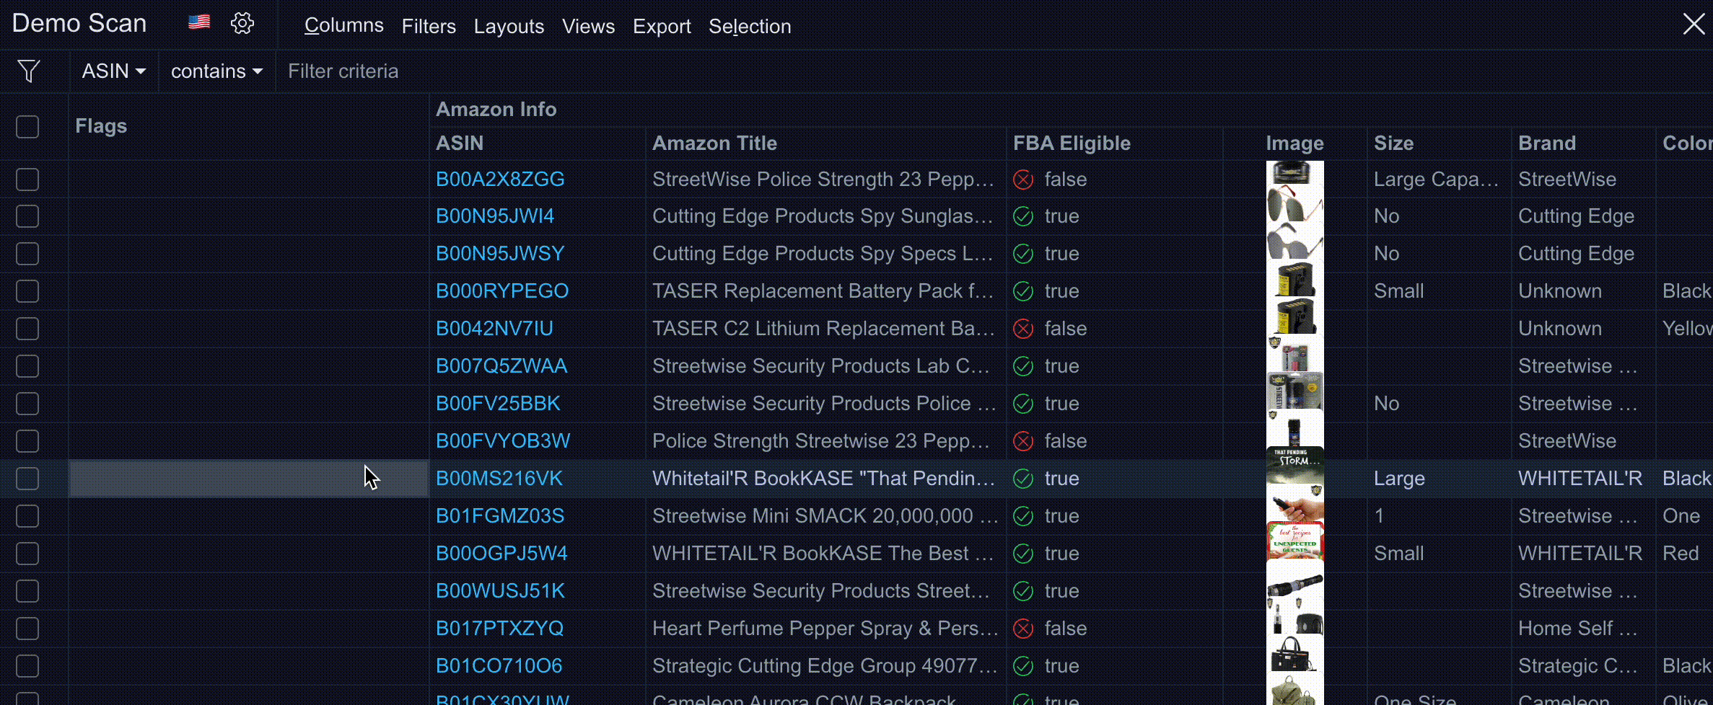The width and height of the screenshot is (1713, 705).
Task: Click the US flag marketplace icon
Action: [x=199, y=22]
